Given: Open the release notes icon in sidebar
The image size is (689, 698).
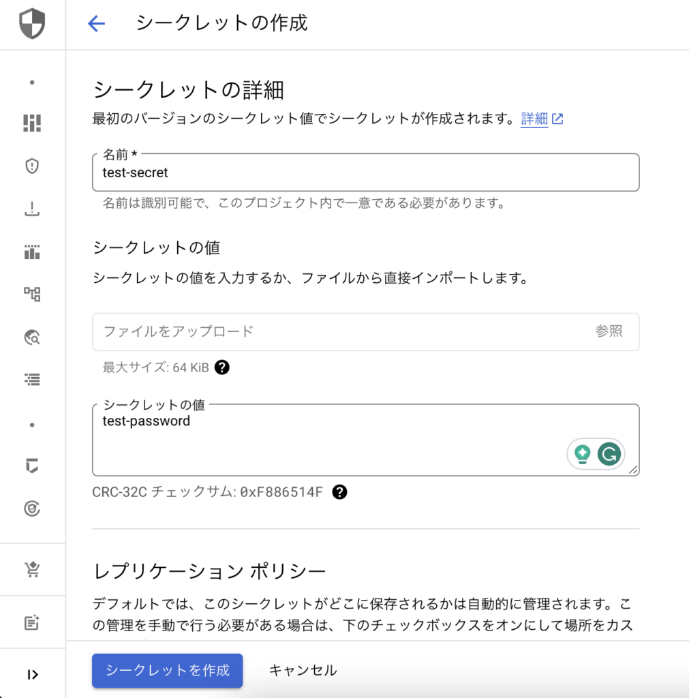Looking at the screenshot, I should 32,622.
